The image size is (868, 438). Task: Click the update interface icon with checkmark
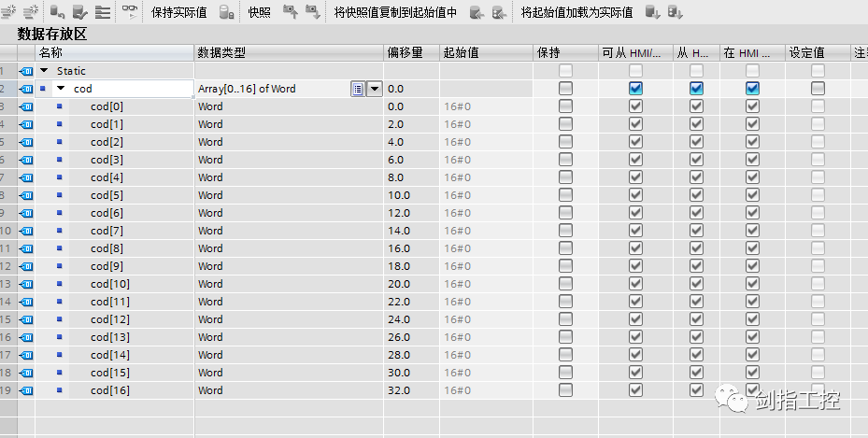(x=80, y=11)
